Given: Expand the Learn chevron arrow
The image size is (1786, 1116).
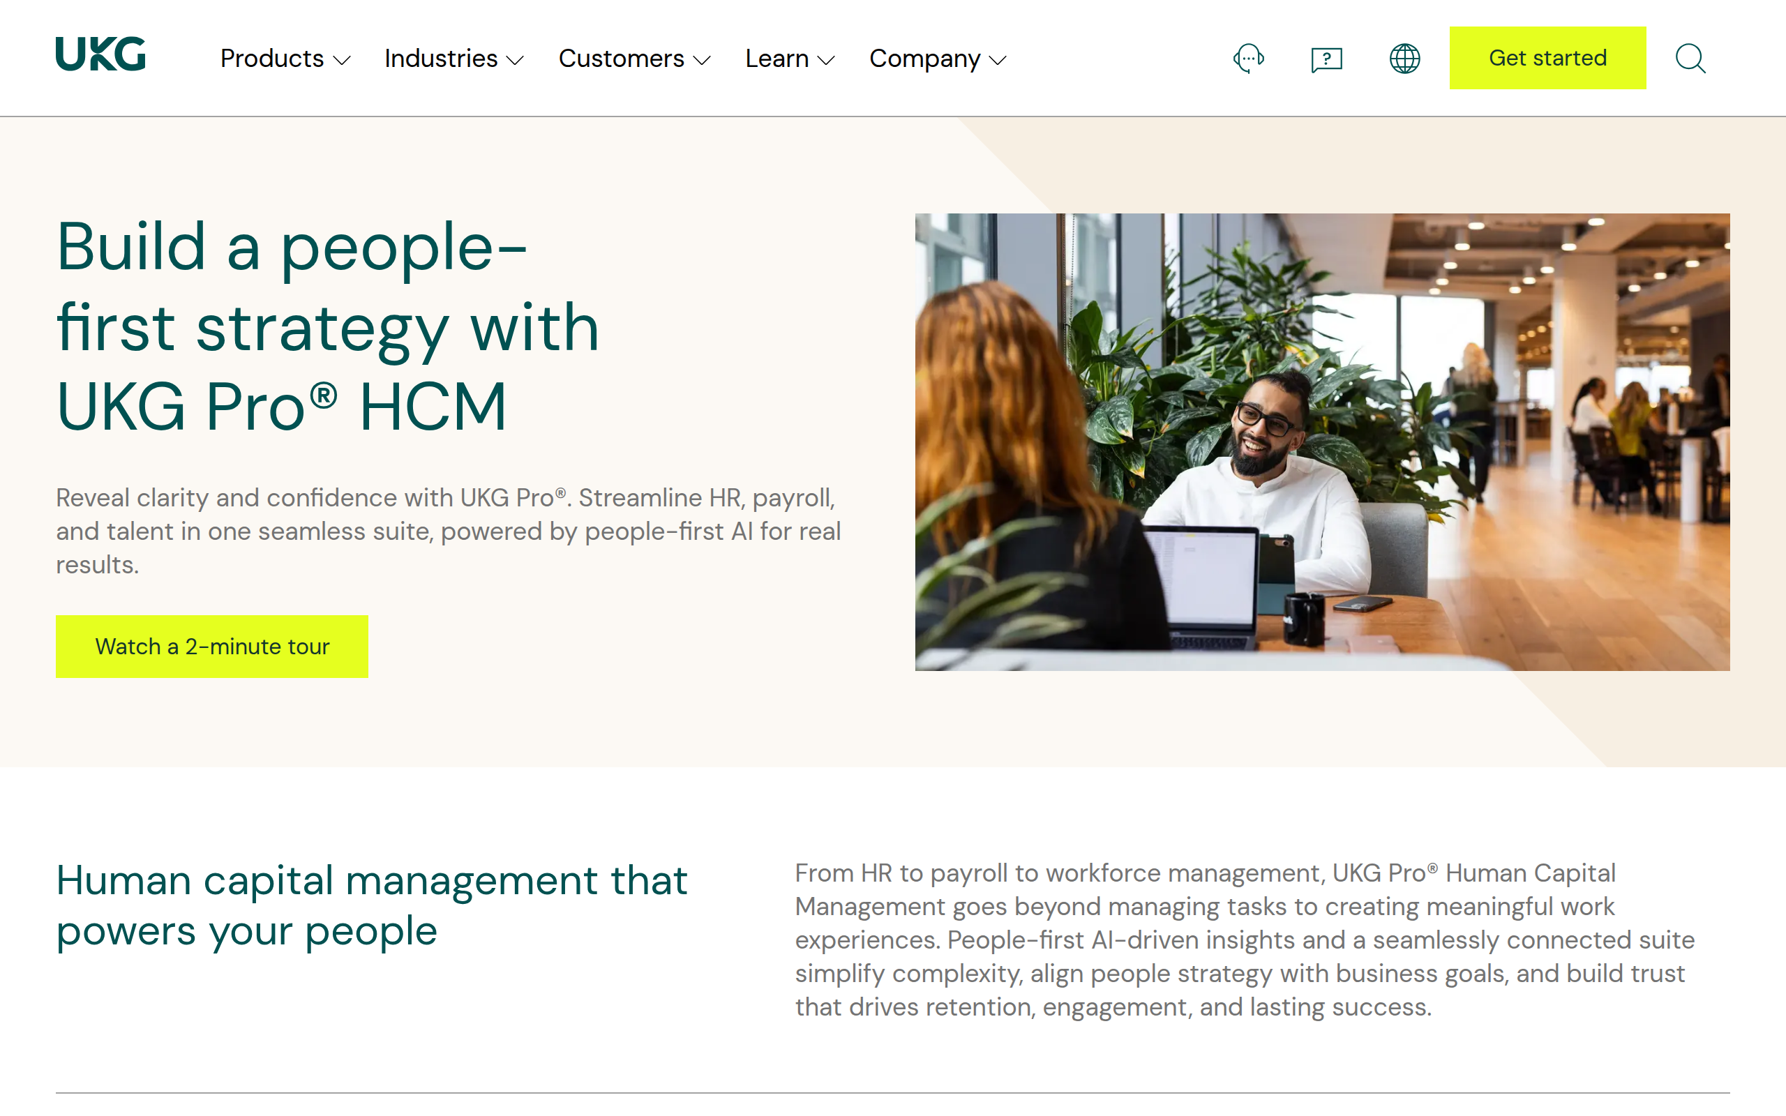Looking at the screenshot, I should pos(827,61).
